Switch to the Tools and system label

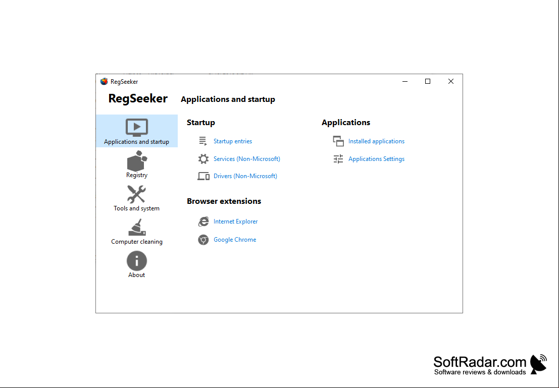click(136, 208)
